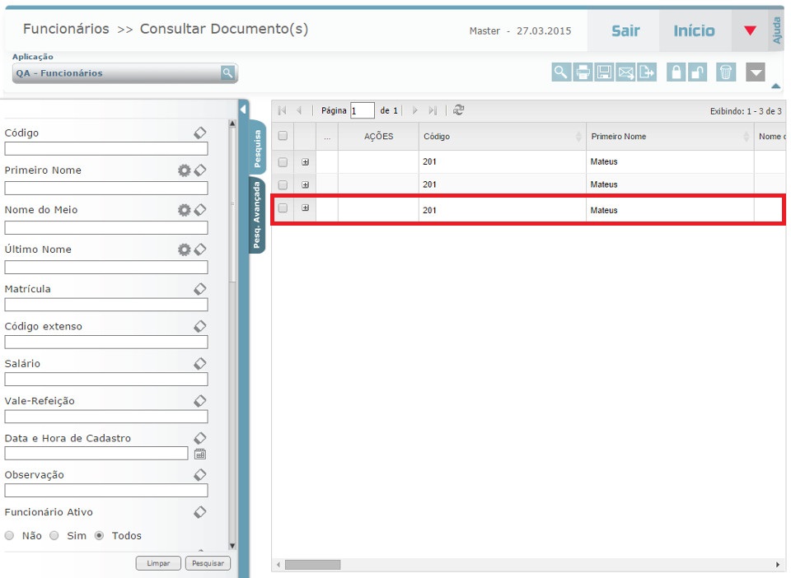The height and width of the screenshot is (578, 791).
Task: Open gear options for Primeiro Nome field
Action: click(184, 170)
